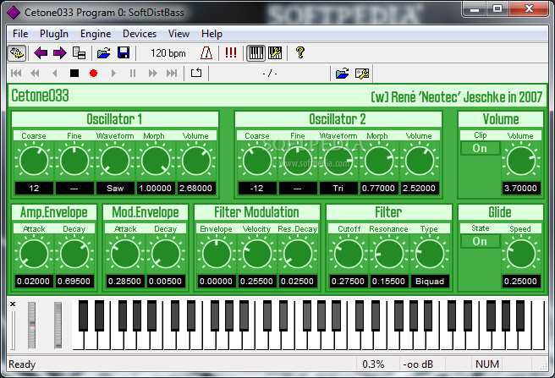
Task: Click the Mod.Envelope Decay knob
Action: point(166,254)
